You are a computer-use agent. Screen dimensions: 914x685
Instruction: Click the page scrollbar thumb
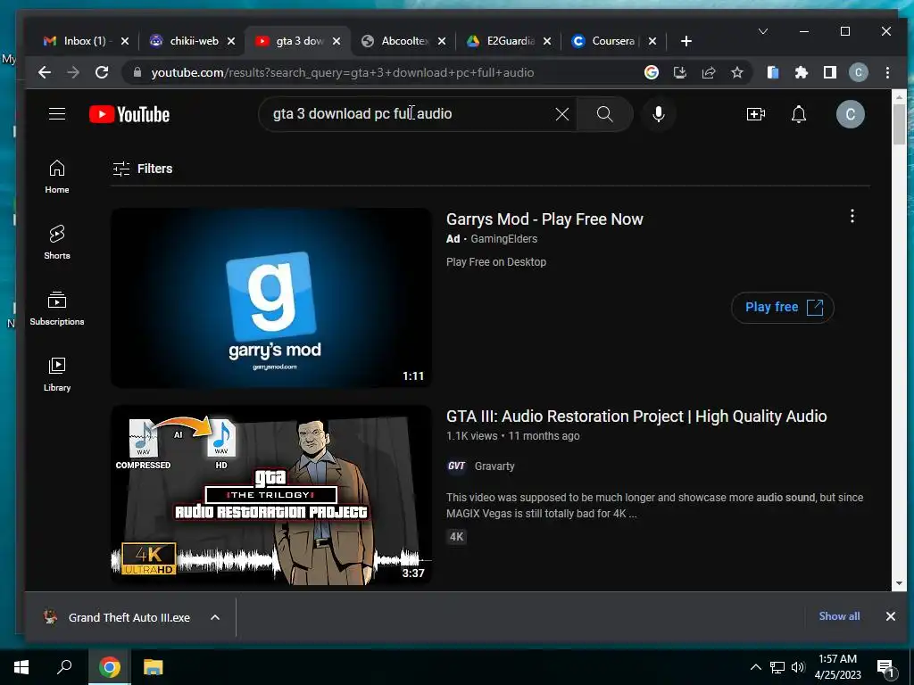(899, 124)
